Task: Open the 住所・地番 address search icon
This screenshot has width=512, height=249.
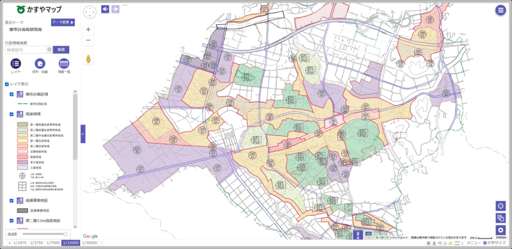Action: point(40,64)
